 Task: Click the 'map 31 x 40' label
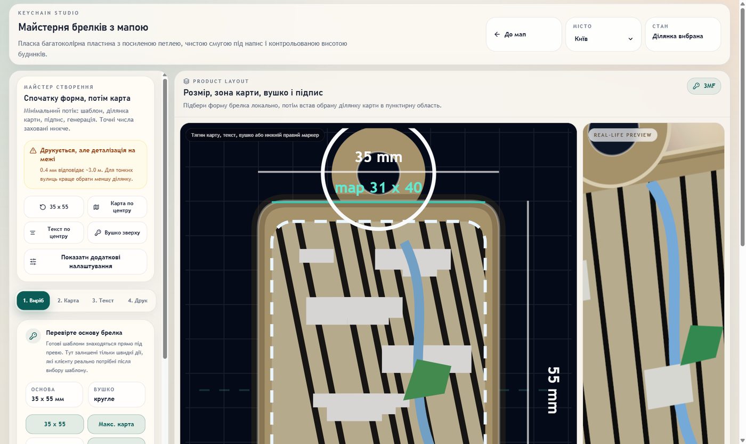(x=378, y=188)
